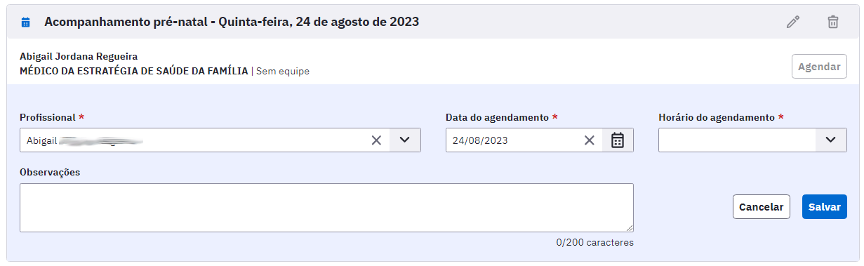Open the date picker calendar icon

(618, 140)
